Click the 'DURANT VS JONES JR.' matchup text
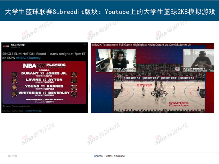The height and width of the screenshot is (164, 219). tap(44, 73)
